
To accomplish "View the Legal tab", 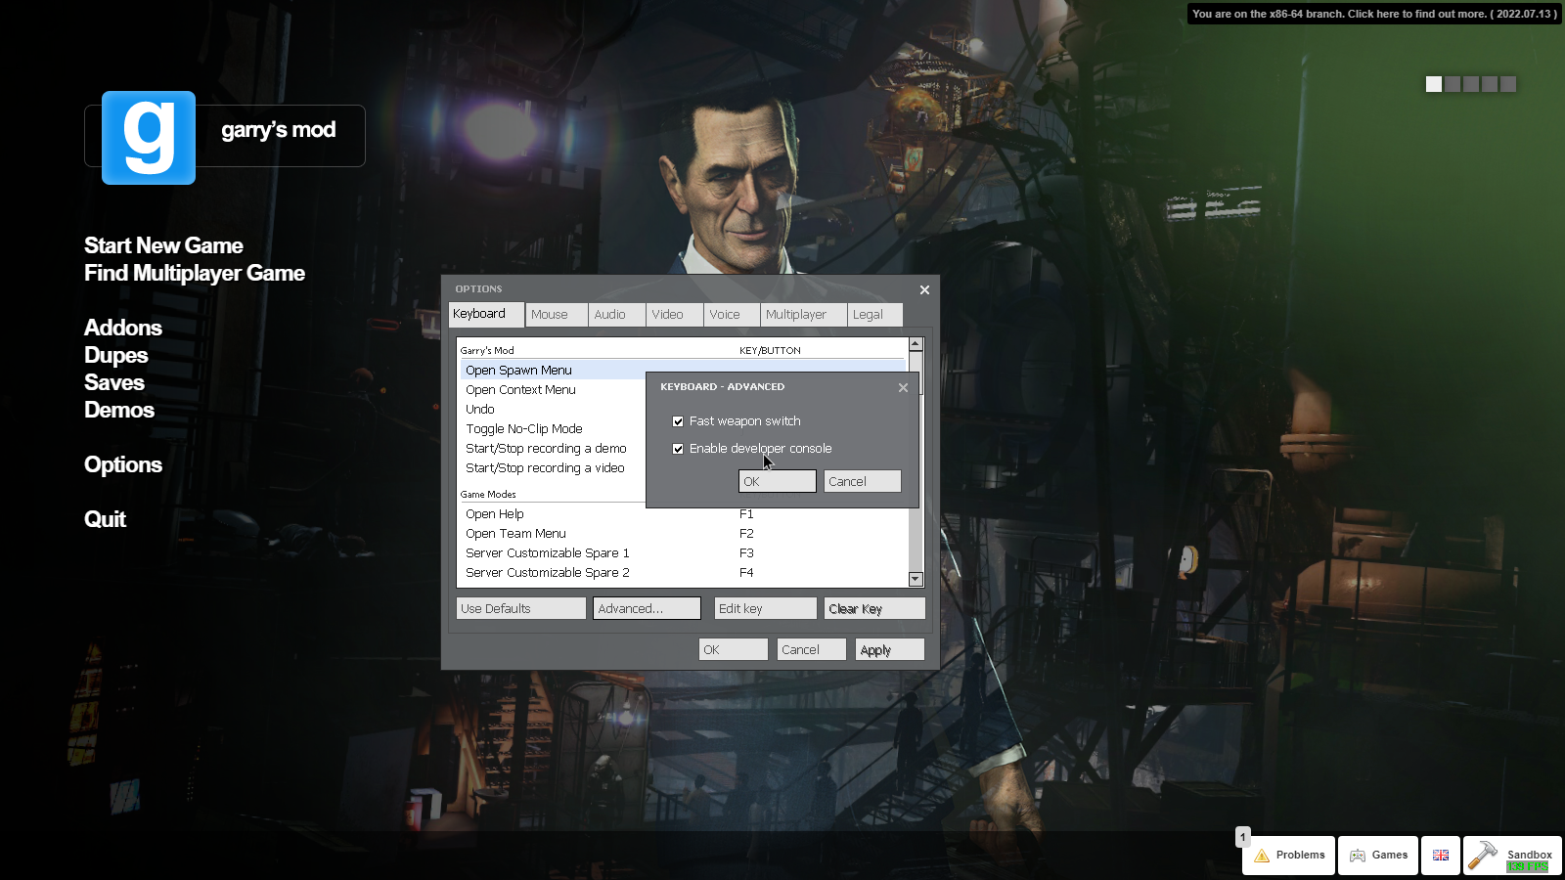I will (875, 315).
